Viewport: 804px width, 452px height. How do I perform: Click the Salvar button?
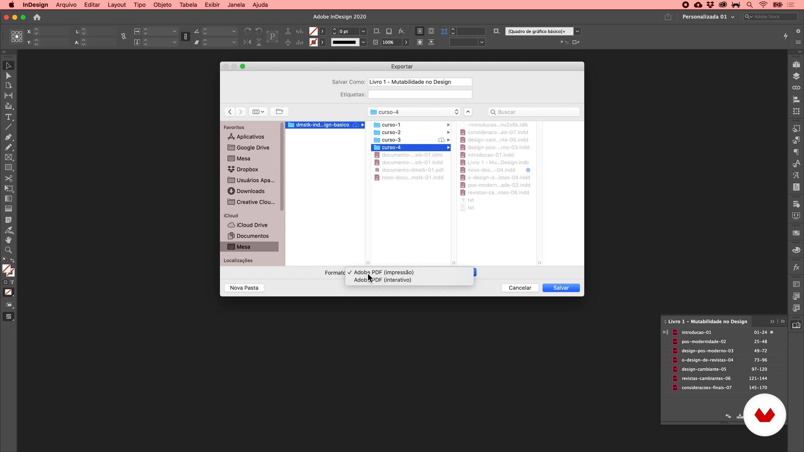tap(561, 288)
